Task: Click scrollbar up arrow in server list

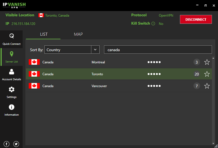Action: 213,58
